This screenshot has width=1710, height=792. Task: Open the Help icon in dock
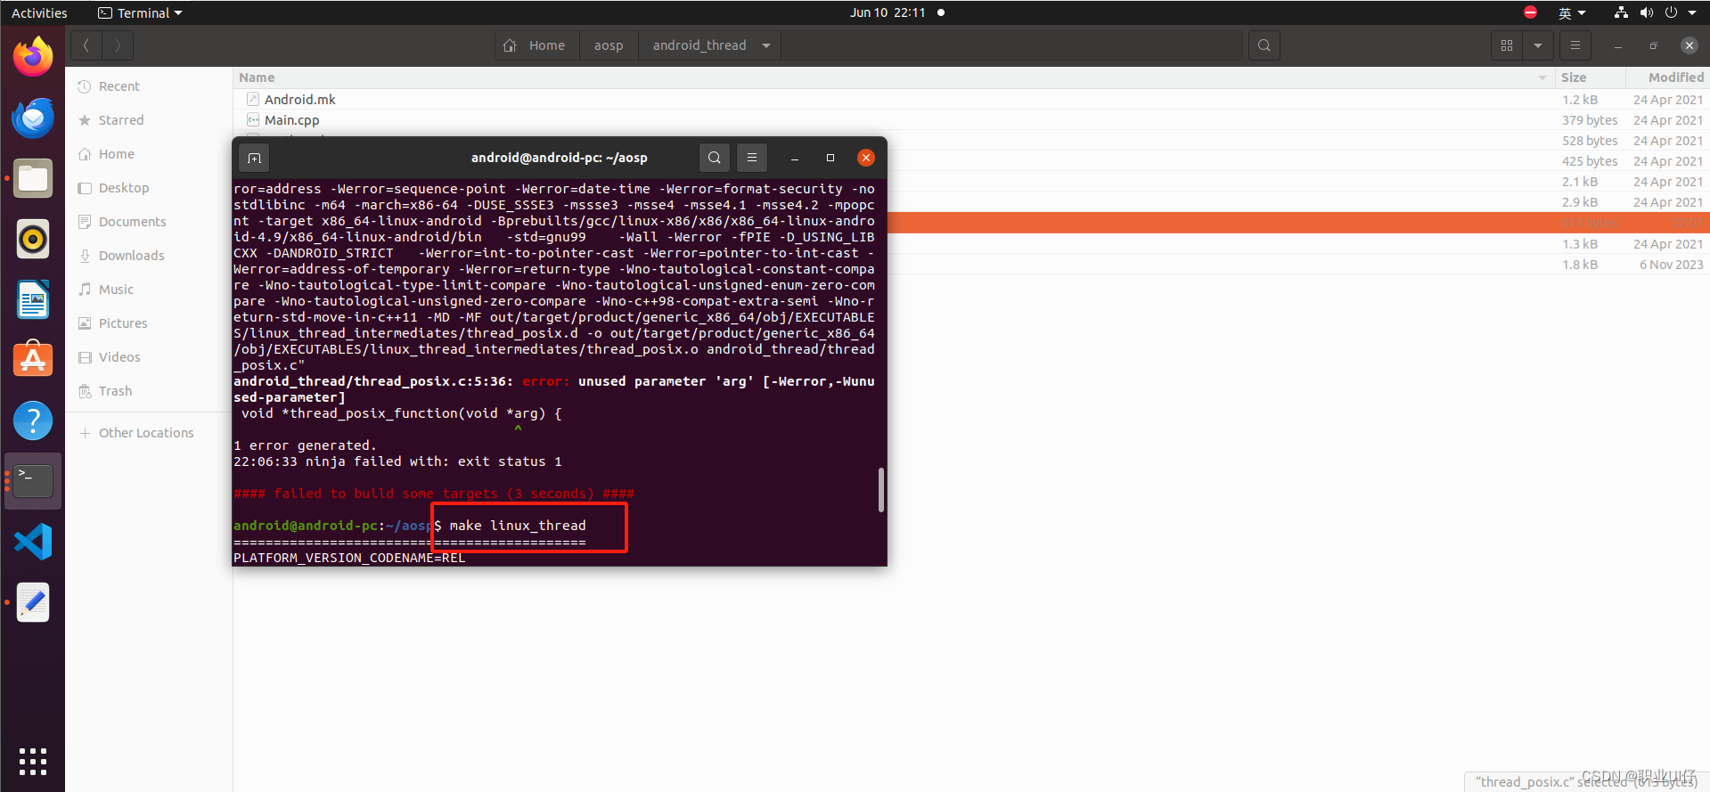[33, 420]
